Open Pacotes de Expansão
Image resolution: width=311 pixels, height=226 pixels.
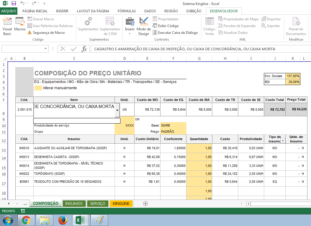pyautogui.click(x=237, y=26)
